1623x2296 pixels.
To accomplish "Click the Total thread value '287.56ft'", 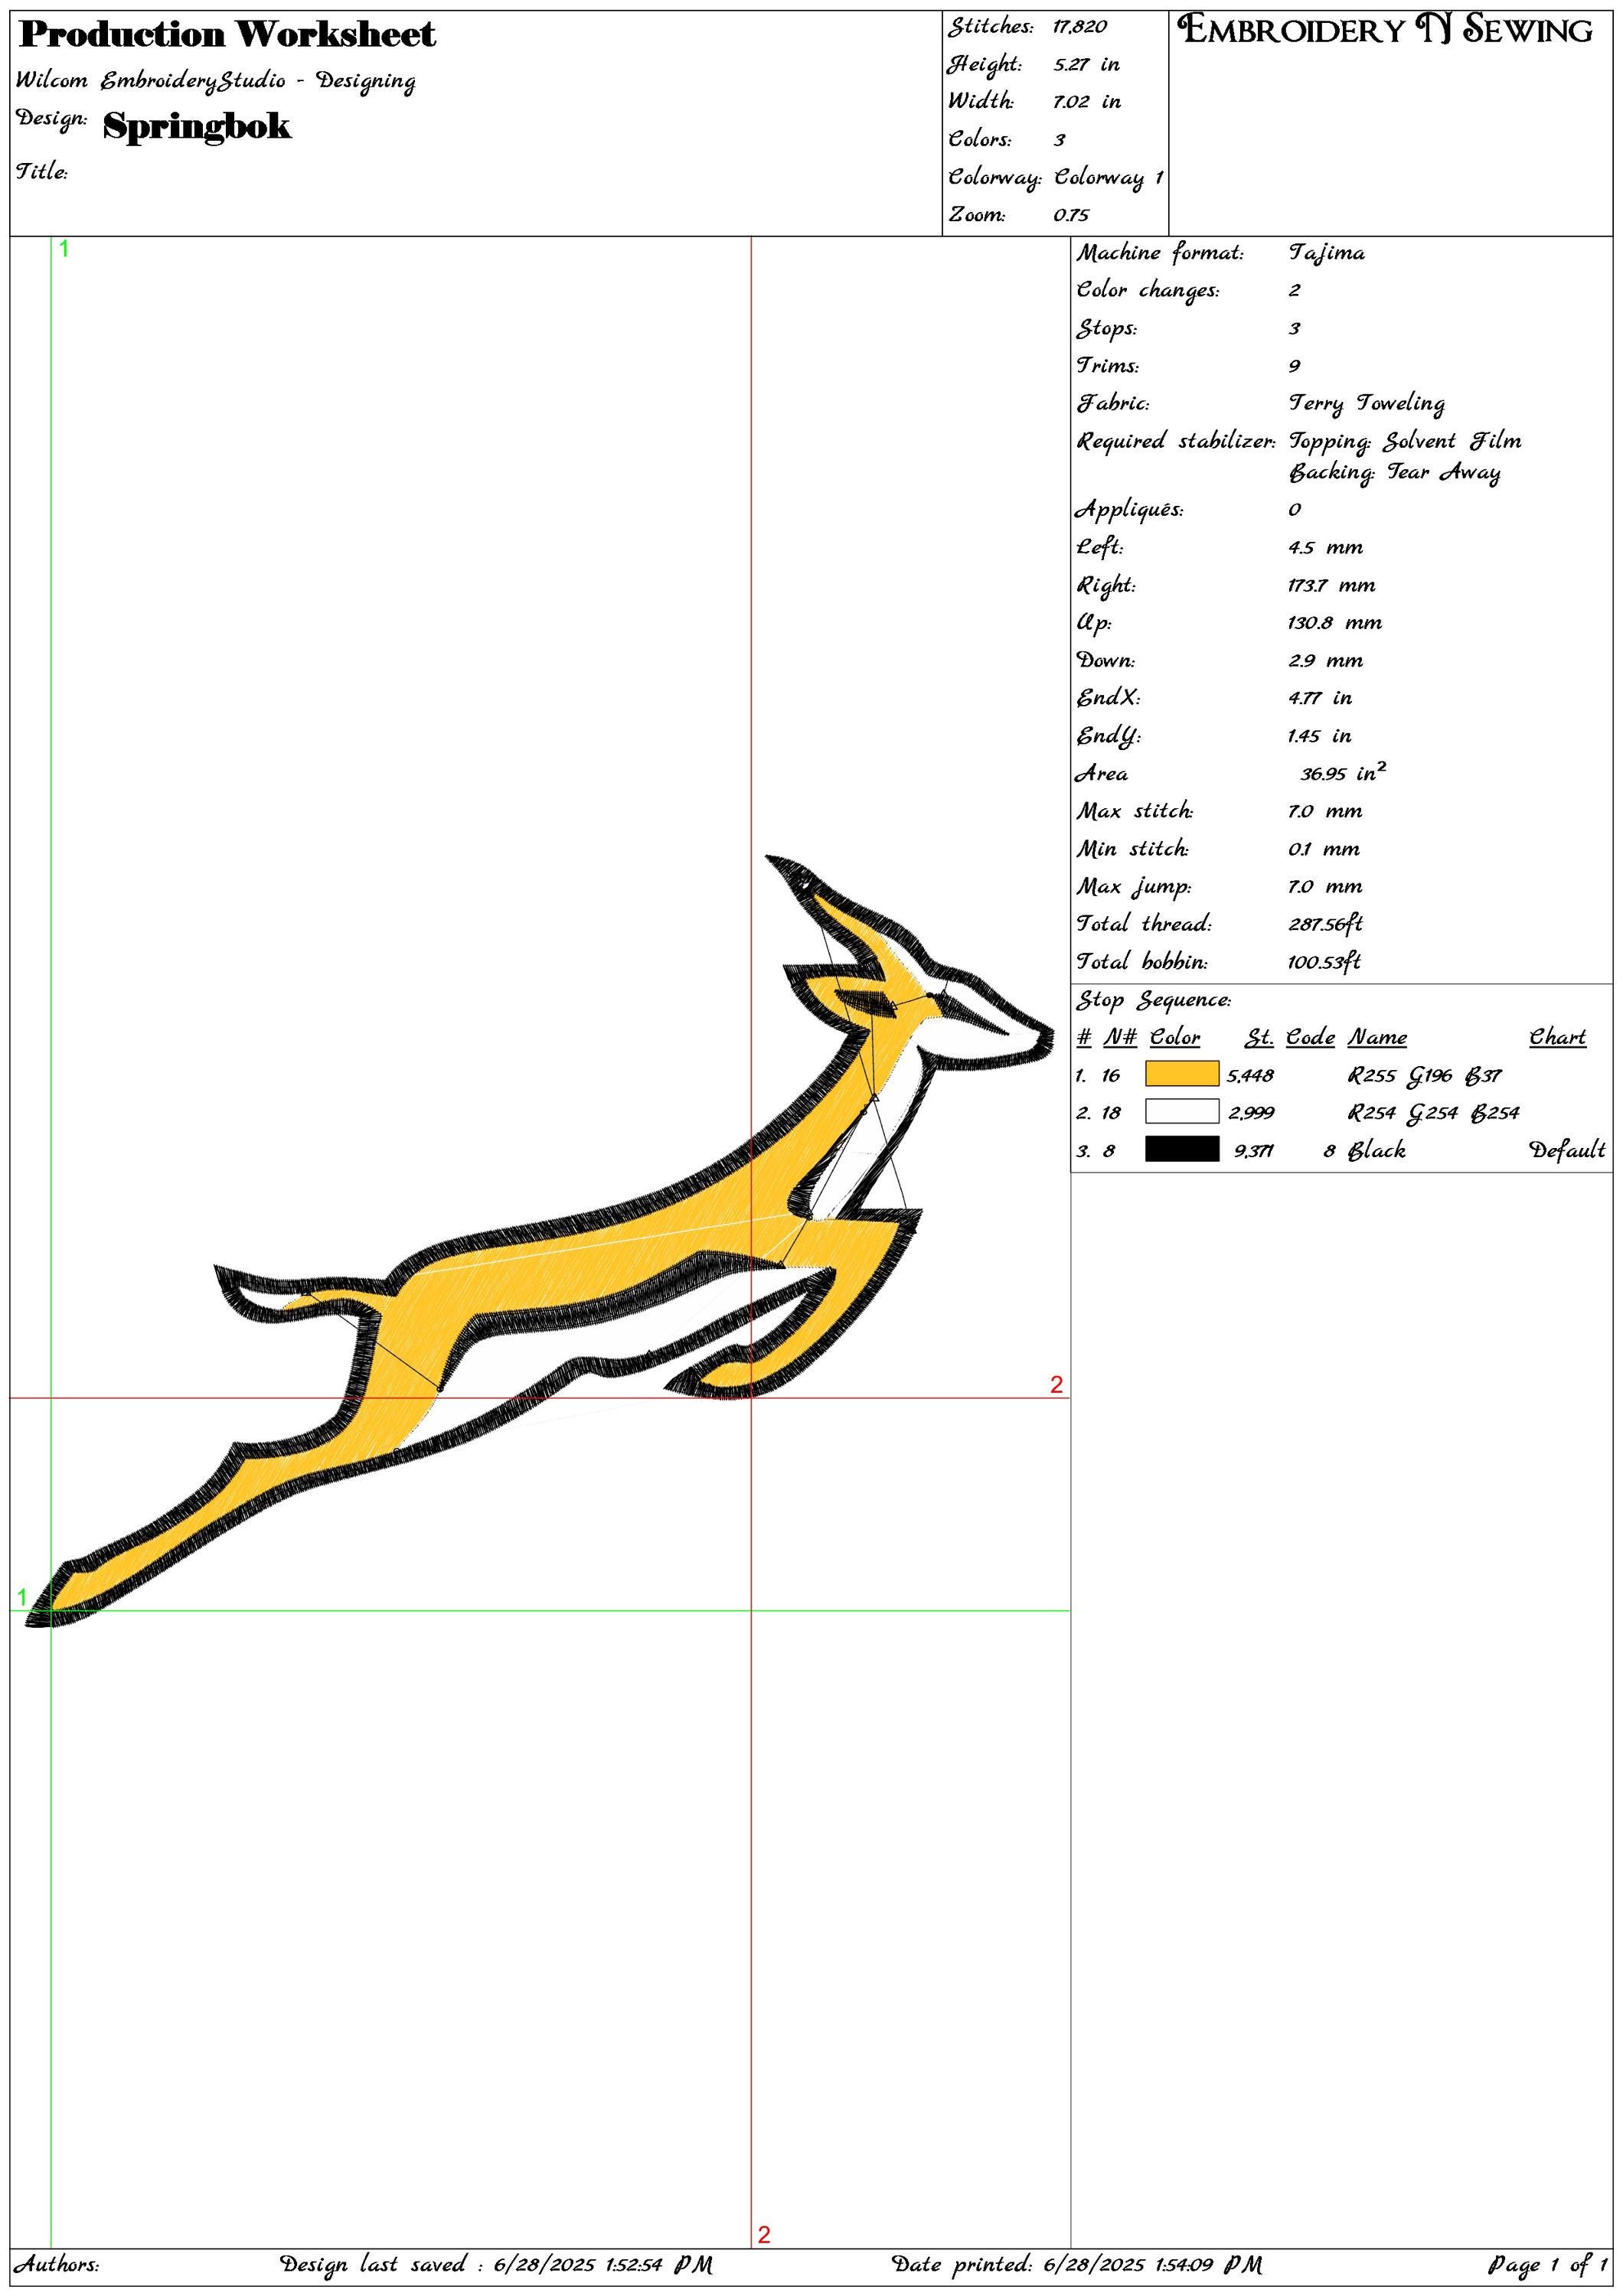I will coord(1325,924).
